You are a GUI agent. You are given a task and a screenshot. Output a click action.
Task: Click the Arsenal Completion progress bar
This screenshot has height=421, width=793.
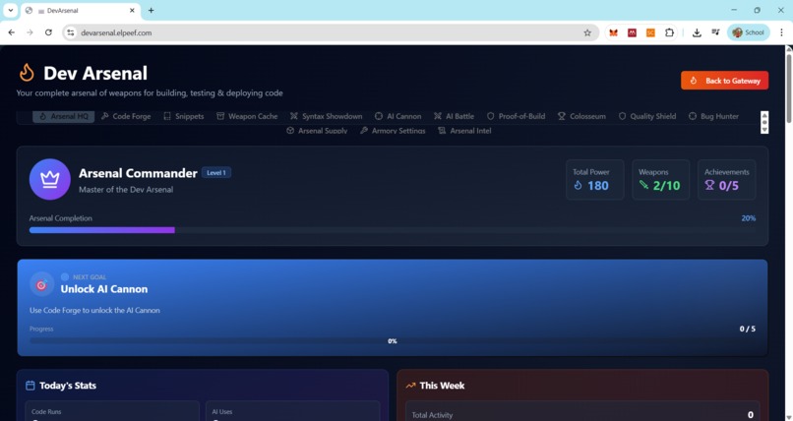(393, 230)
